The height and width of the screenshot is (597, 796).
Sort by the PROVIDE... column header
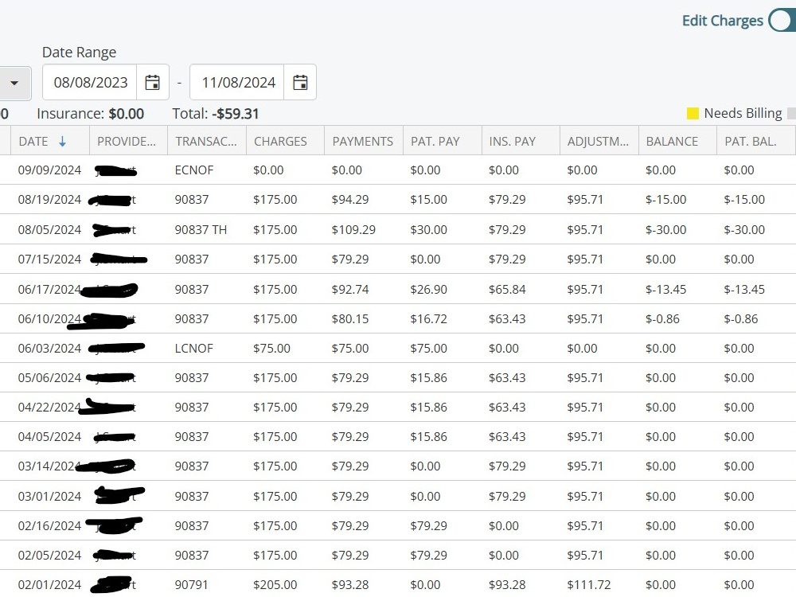tap(127, 142)
